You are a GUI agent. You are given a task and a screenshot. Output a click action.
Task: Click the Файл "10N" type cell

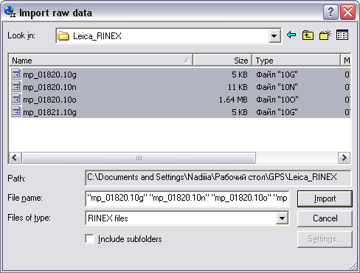tap(277, 87)
